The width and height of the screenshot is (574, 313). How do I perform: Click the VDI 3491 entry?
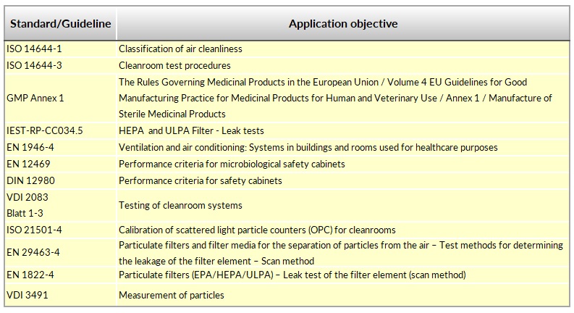click(26, 295)
